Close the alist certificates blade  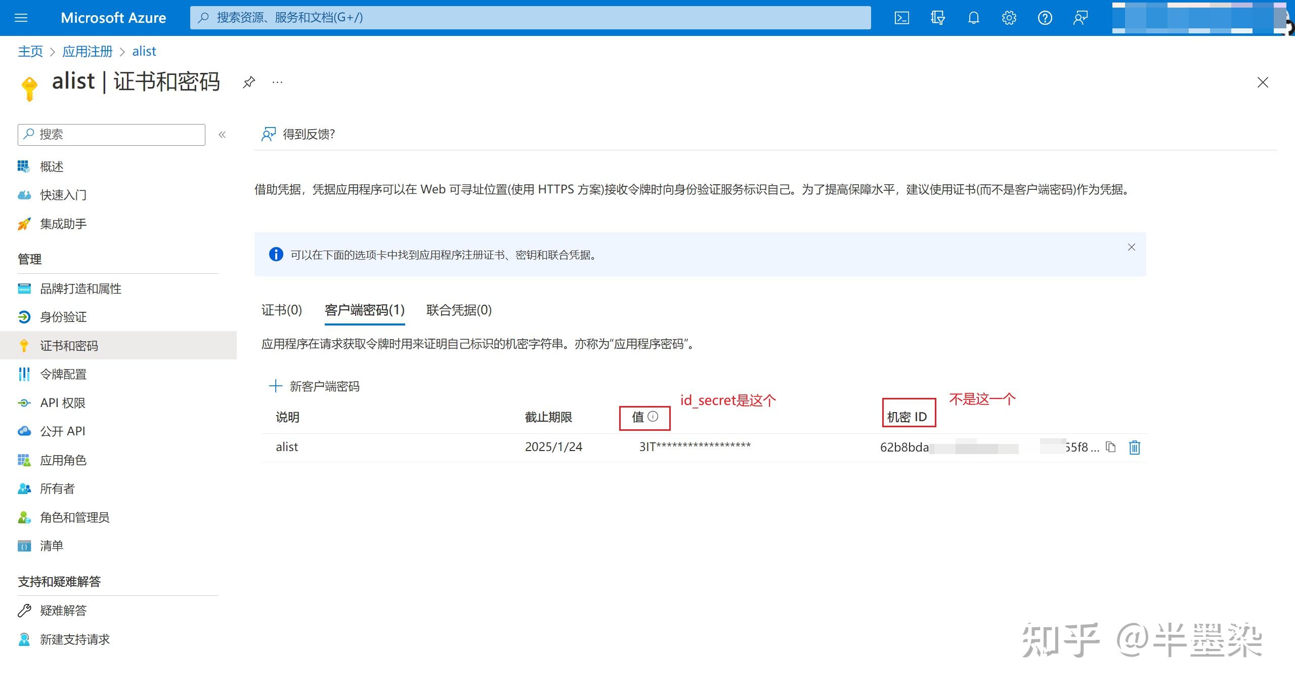tap(1263, 83)
